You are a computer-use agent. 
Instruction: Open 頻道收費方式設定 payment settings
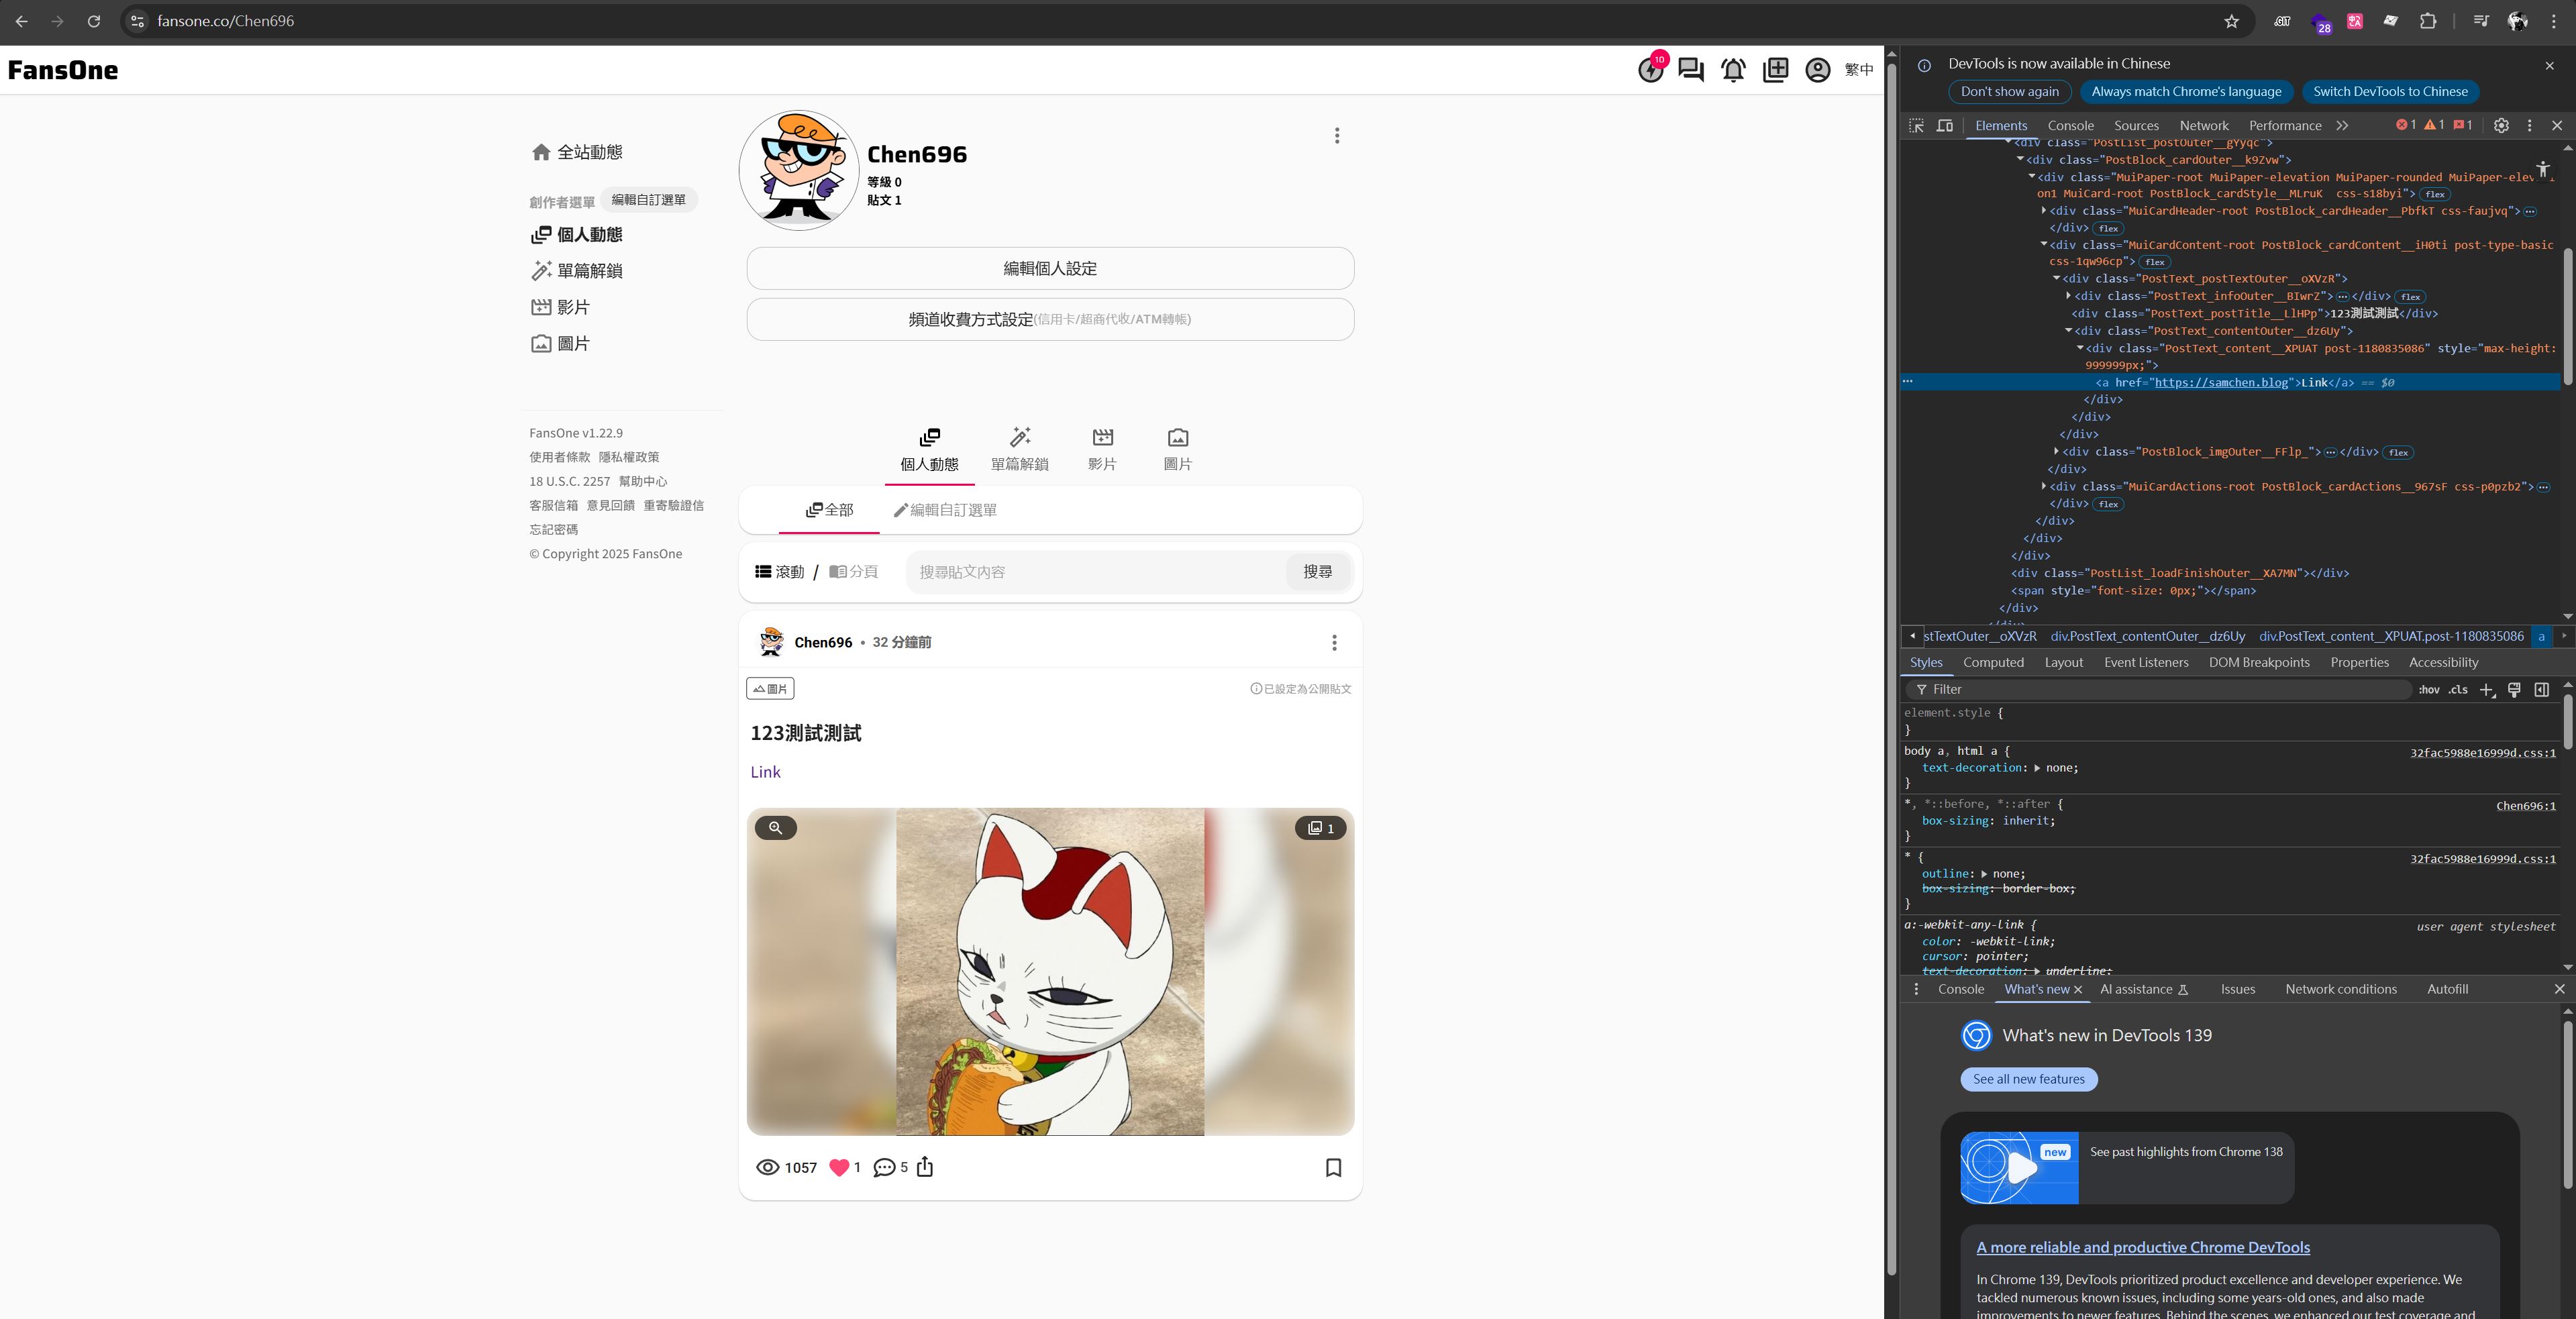[x=1050, y=320]
